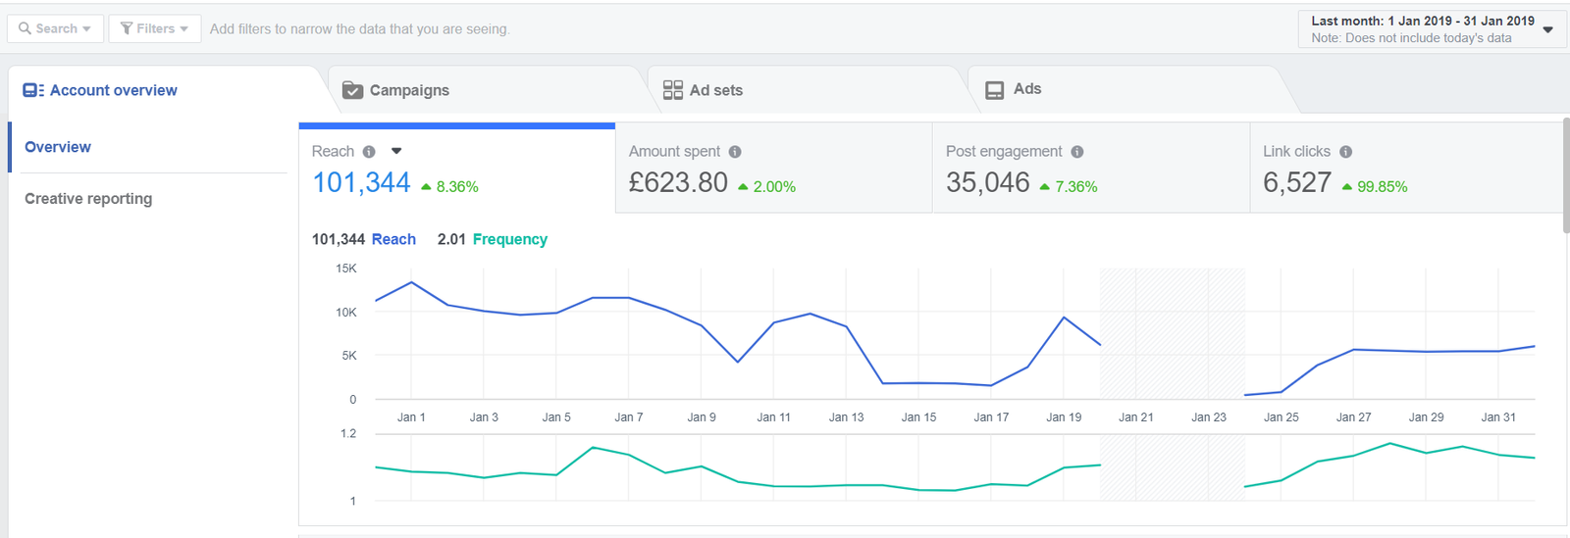Click the Link clicks info icon
The height and width of the screenshot is (538, 1570).
(x=1345, y=152)
